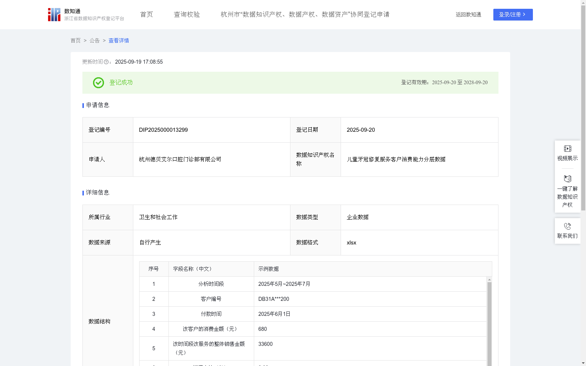Select the 自行产生 data source value

pos(150,243)
